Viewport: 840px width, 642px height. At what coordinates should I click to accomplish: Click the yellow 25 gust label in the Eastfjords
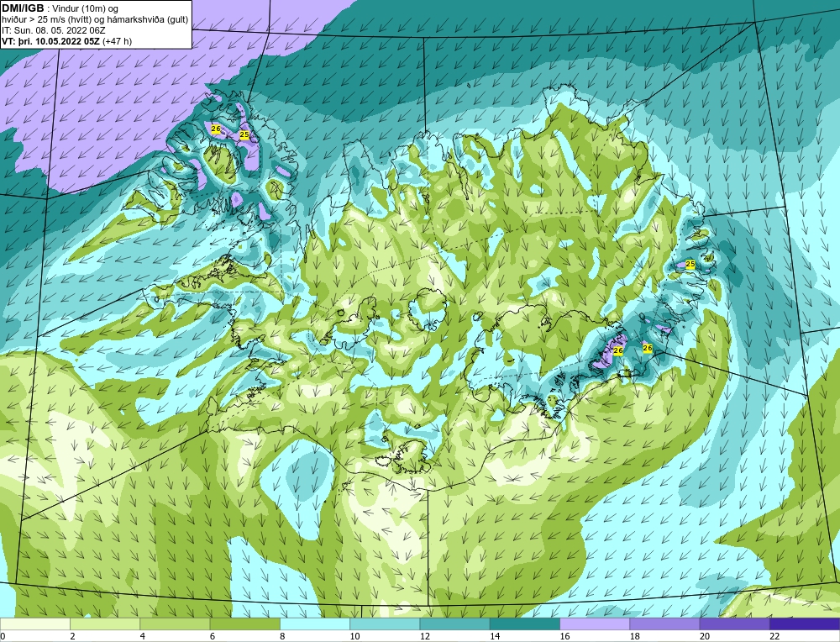pyautogui.click(x=690, y=264)
